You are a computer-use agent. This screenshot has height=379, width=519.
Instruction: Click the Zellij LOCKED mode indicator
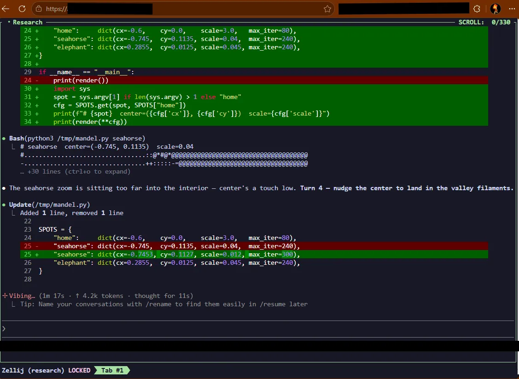(79, 370)
